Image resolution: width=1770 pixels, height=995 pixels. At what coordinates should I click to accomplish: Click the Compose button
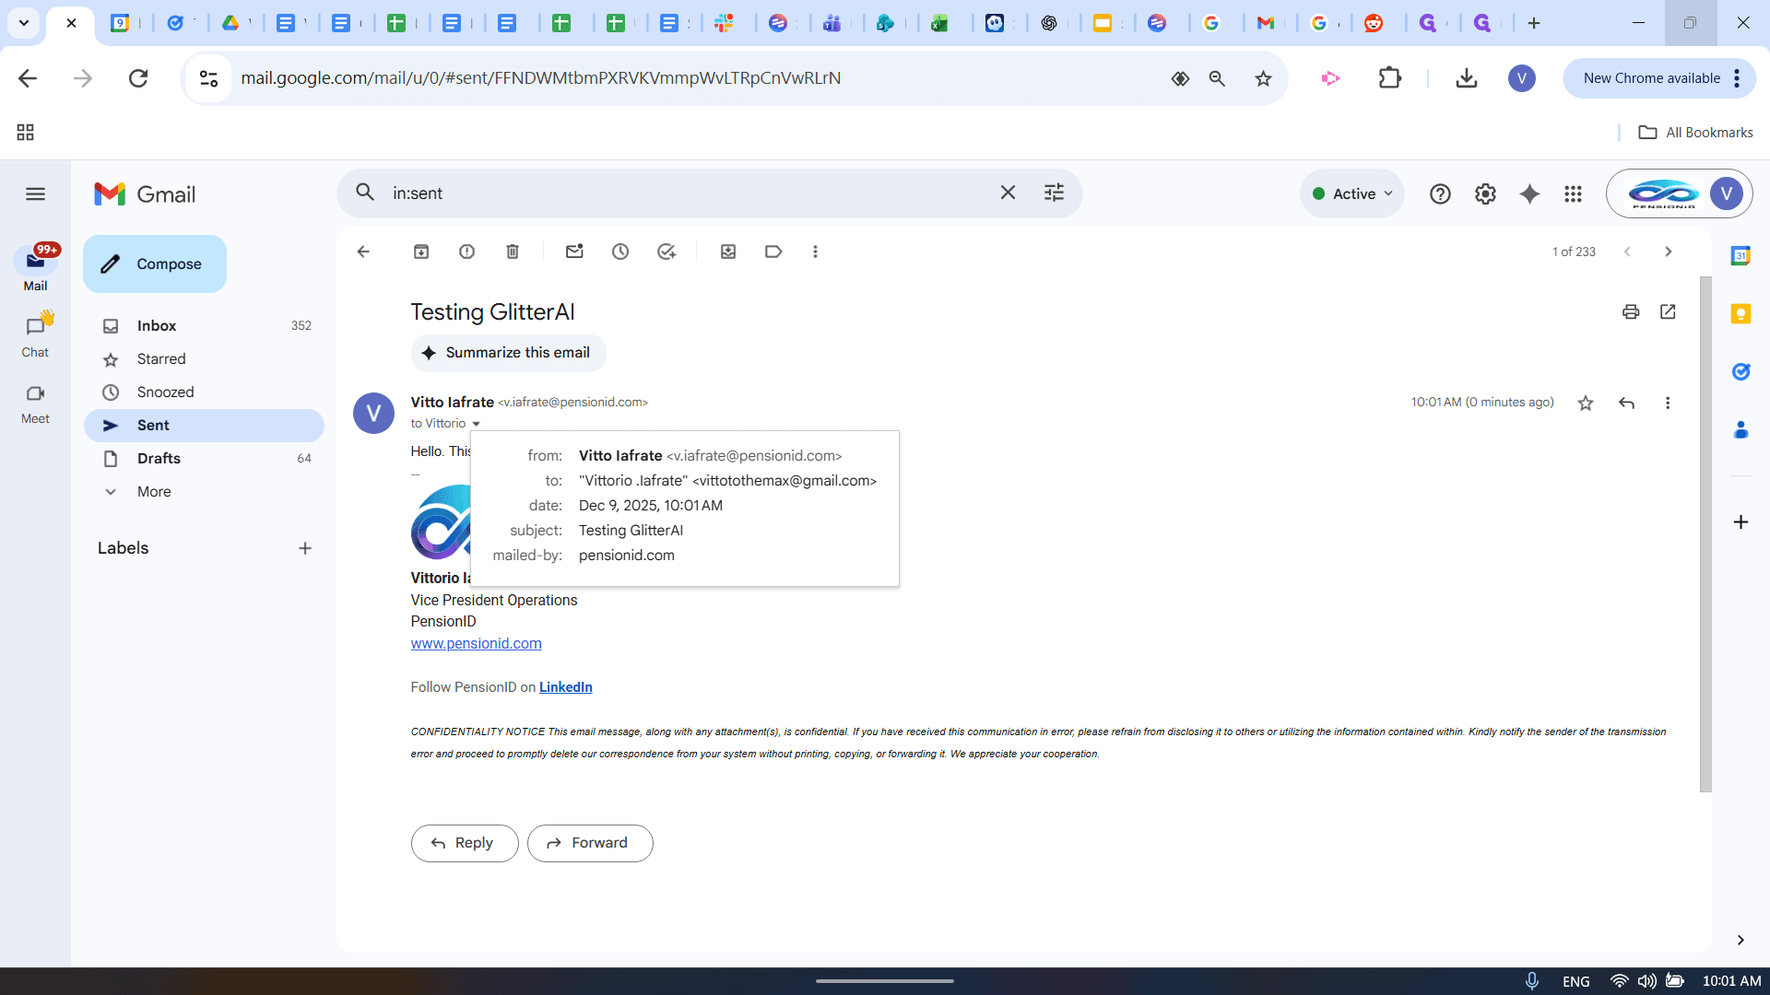155,263
